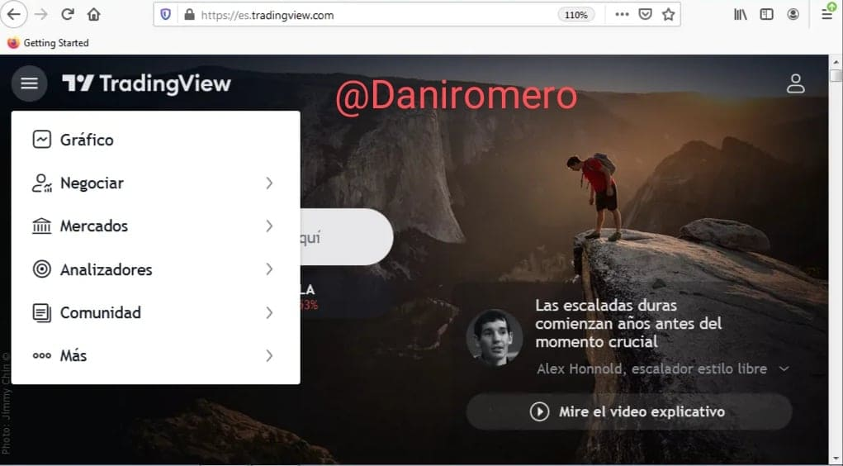This screenshot has width=843, height=466.
Task: Expand the Negociar submenu chevron
Action: (x=269, y=183)
